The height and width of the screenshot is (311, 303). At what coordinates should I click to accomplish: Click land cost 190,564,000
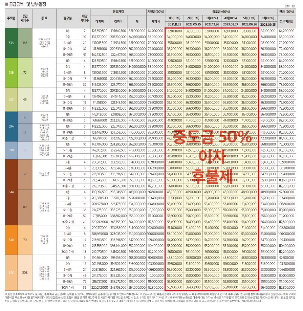[100, 258]
